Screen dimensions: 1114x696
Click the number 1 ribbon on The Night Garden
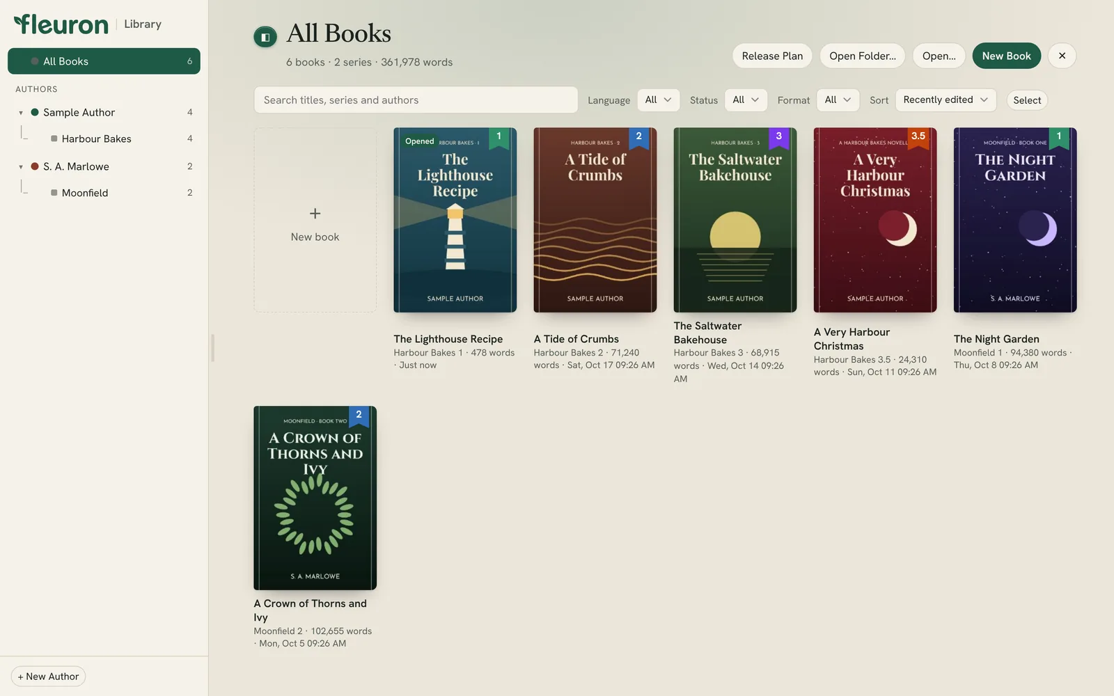[x=1058, y=137]
